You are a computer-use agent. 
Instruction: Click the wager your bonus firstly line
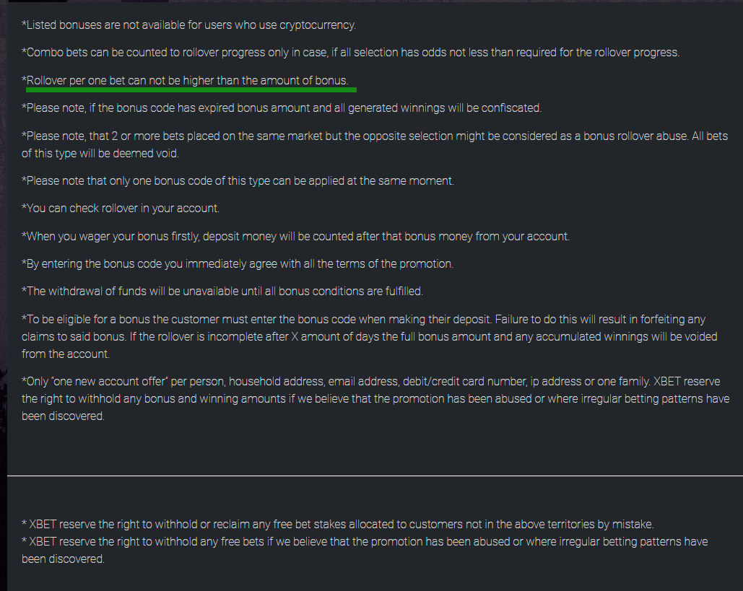[296, 236]
